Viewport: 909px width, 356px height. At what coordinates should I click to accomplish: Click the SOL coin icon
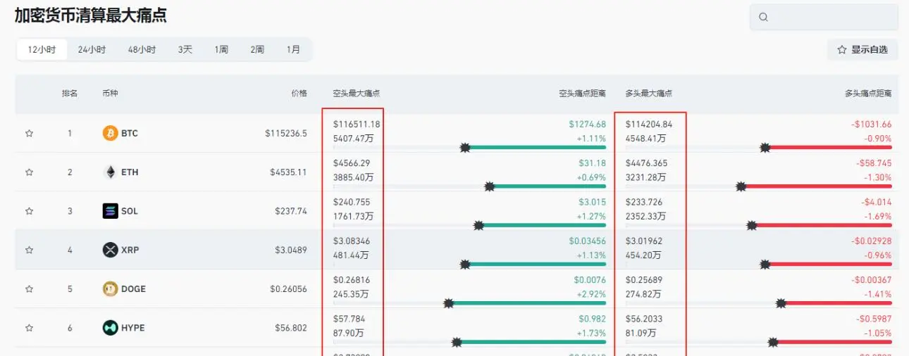[110, 211]
